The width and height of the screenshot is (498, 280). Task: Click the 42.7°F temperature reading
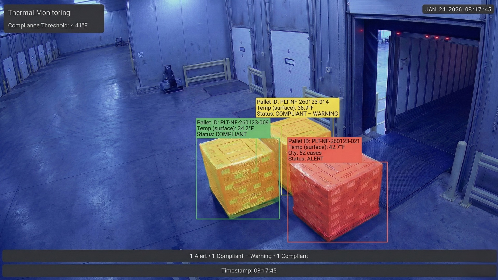tap(337, 147)
